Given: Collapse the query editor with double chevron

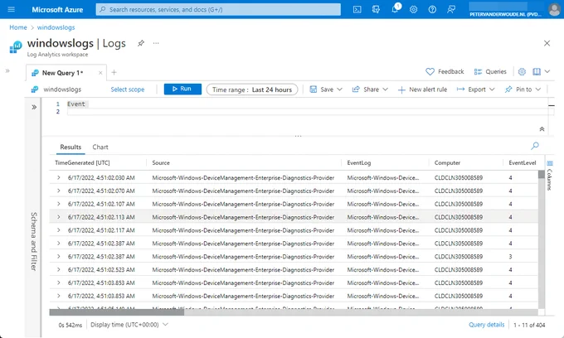Looking at the screenshot, I should point(542,129).
